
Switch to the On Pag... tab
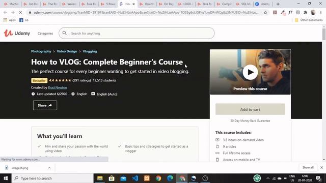coord(166,4)
